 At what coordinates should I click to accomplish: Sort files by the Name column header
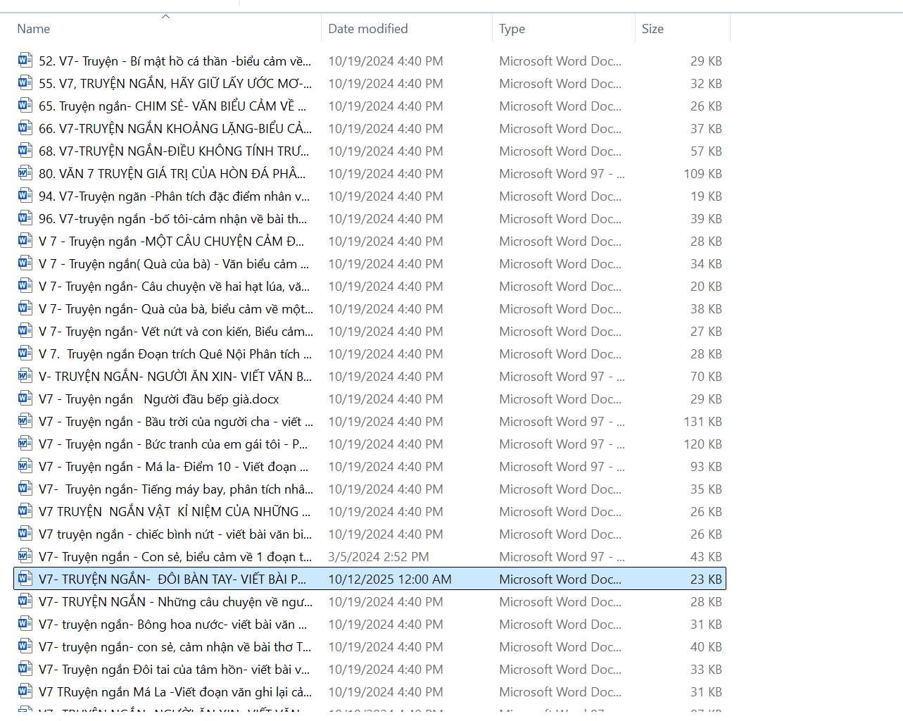pyautogui.click(x=34, y=29)
